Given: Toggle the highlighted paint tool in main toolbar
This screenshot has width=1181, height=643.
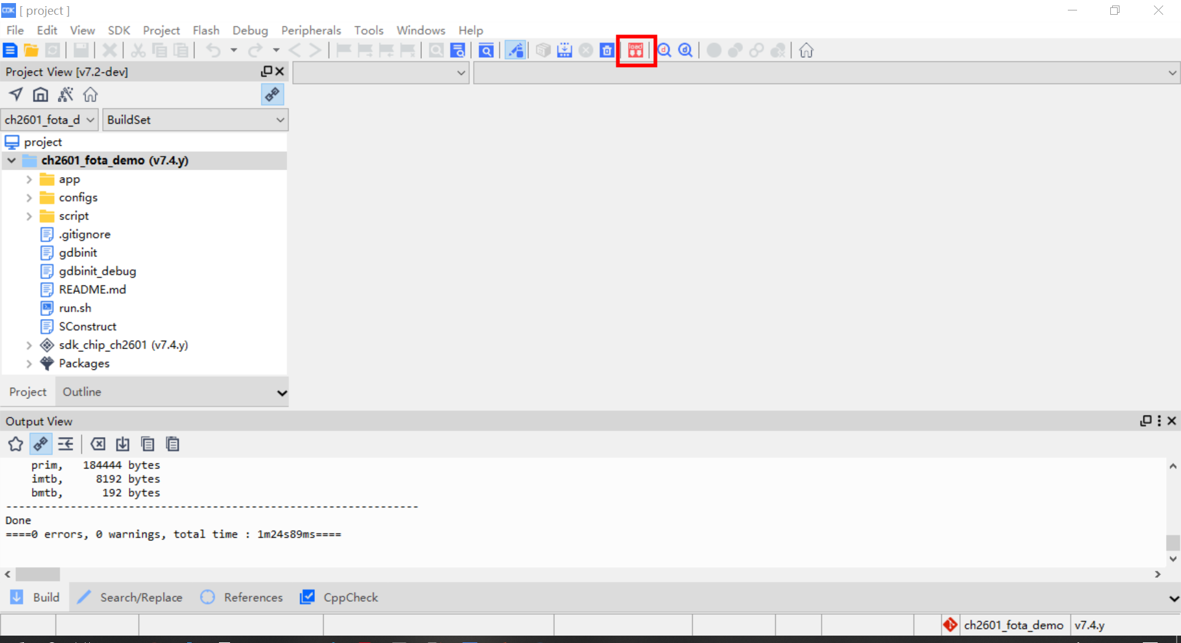Looking at the screenshot, I should pyautogui.click(x=515, y=50).
